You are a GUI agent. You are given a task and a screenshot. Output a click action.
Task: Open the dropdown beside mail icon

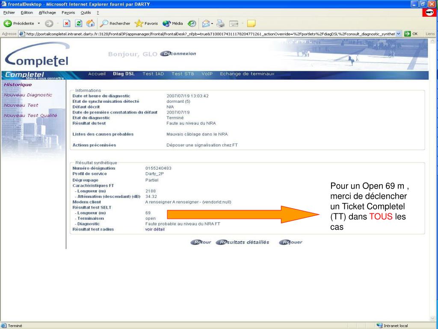212,24
